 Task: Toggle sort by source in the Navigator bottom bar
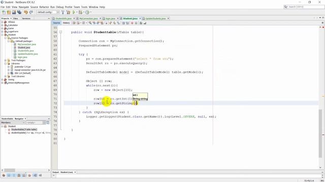coord(40,175)
